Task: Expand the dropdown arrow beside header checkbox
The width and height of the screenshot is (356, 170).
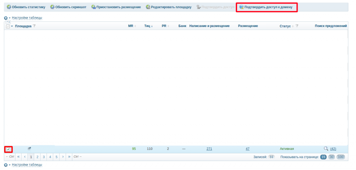Action: point(12,26)
